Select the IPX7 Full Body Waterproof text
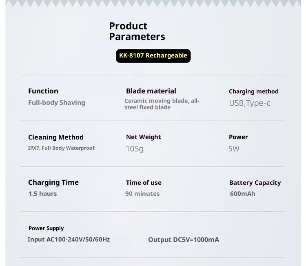The height and width of the screenshot is (266, 306). click(x=61, y=148)
